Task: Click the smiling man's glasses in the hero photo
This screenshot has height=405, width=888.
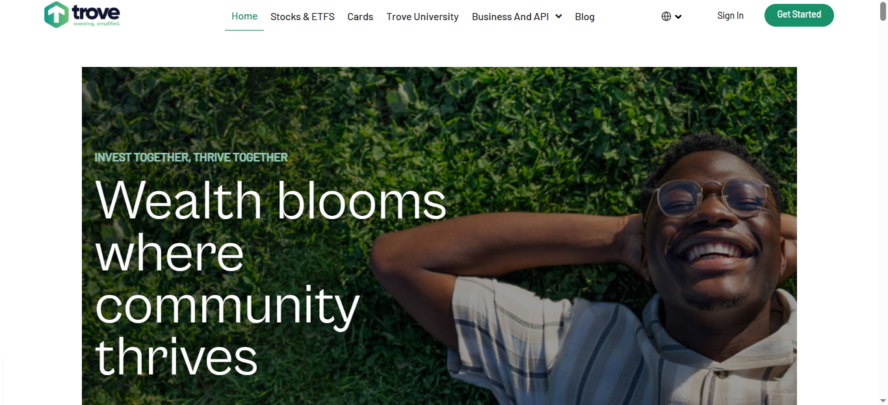Action: point(713,198)
